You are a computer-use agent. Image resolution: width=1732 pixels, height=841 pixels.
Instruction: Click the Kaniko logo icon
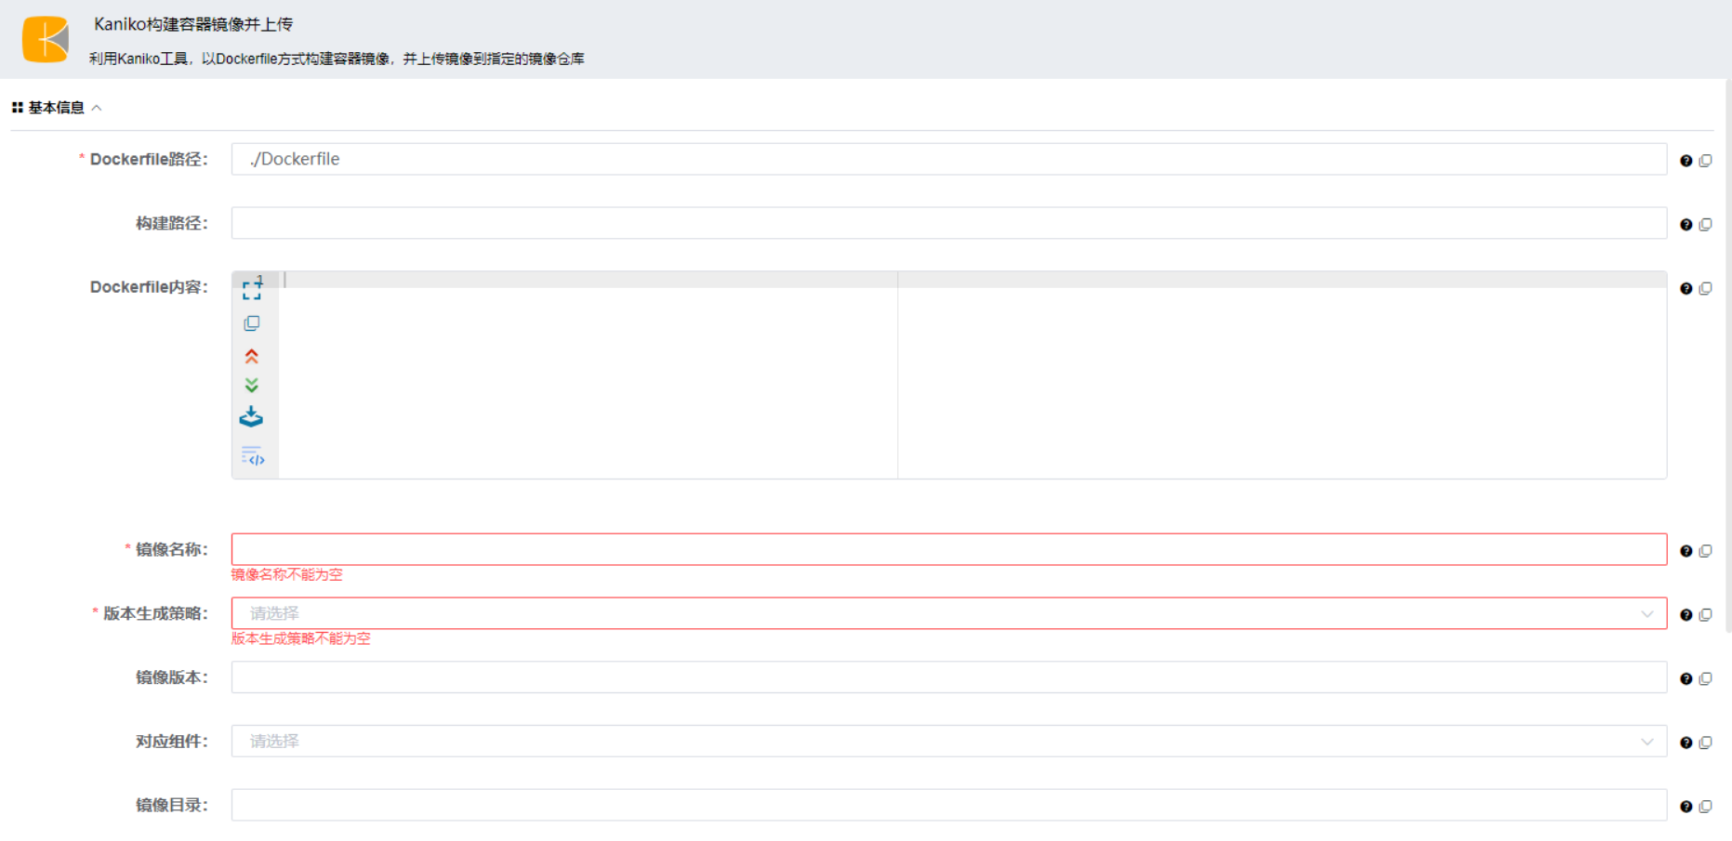[x=46, y=39]
